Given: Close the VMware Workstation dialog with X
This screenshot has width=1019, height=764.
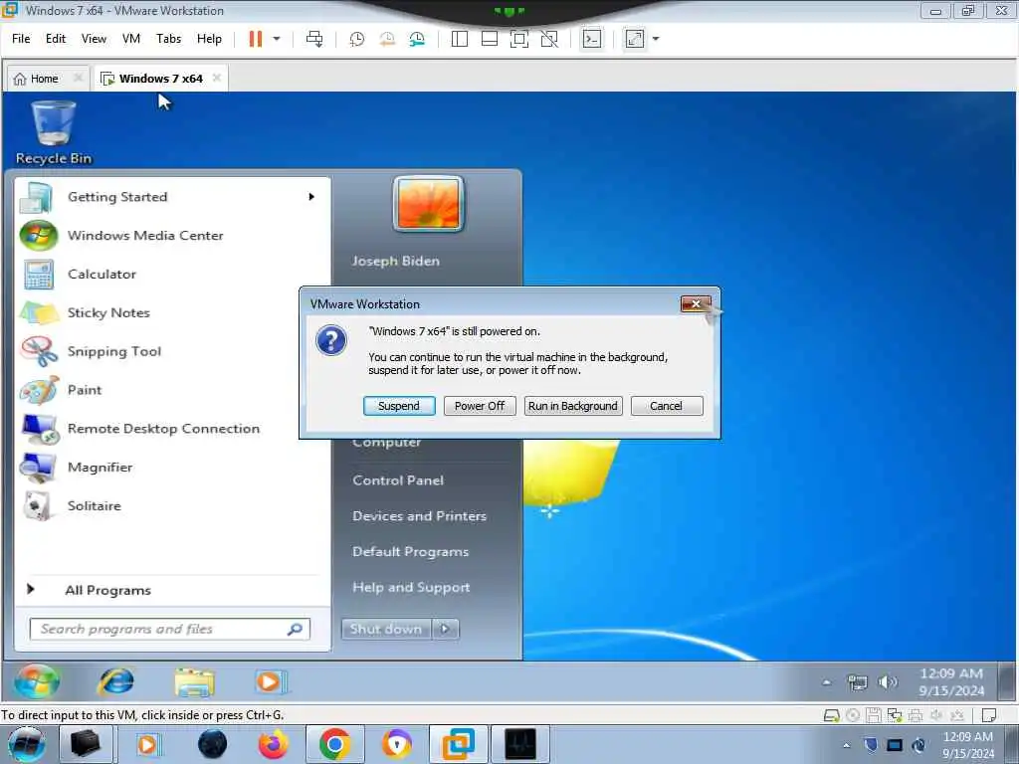Looking at the screenshot, I should [x=696, y=303].
